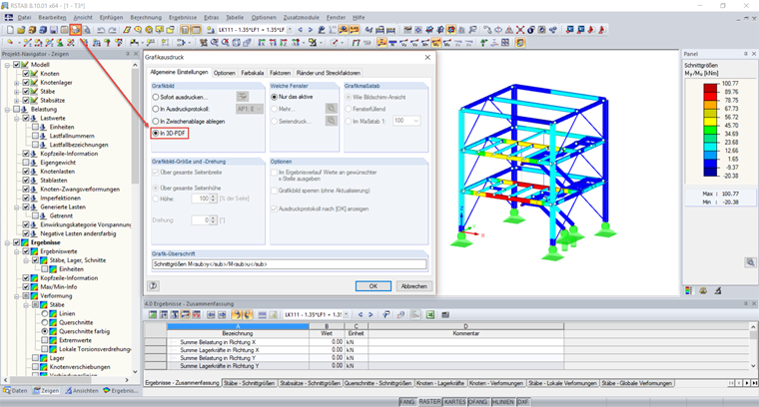Click the filter icon at Panel bottom right
Screen dimensions: 759x407
[718, 290]
